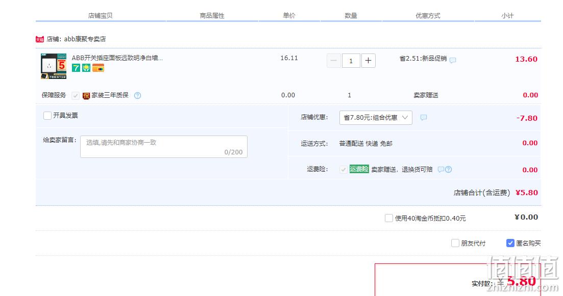Viewport: 563px width, 296px height.
Task: Open the 省7.80元:组合优惠 dropdown
Action: pos(376,118)
